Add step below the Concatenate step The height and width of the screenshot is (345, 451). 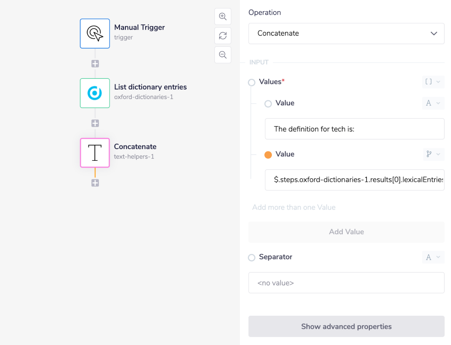coord(95,183)
